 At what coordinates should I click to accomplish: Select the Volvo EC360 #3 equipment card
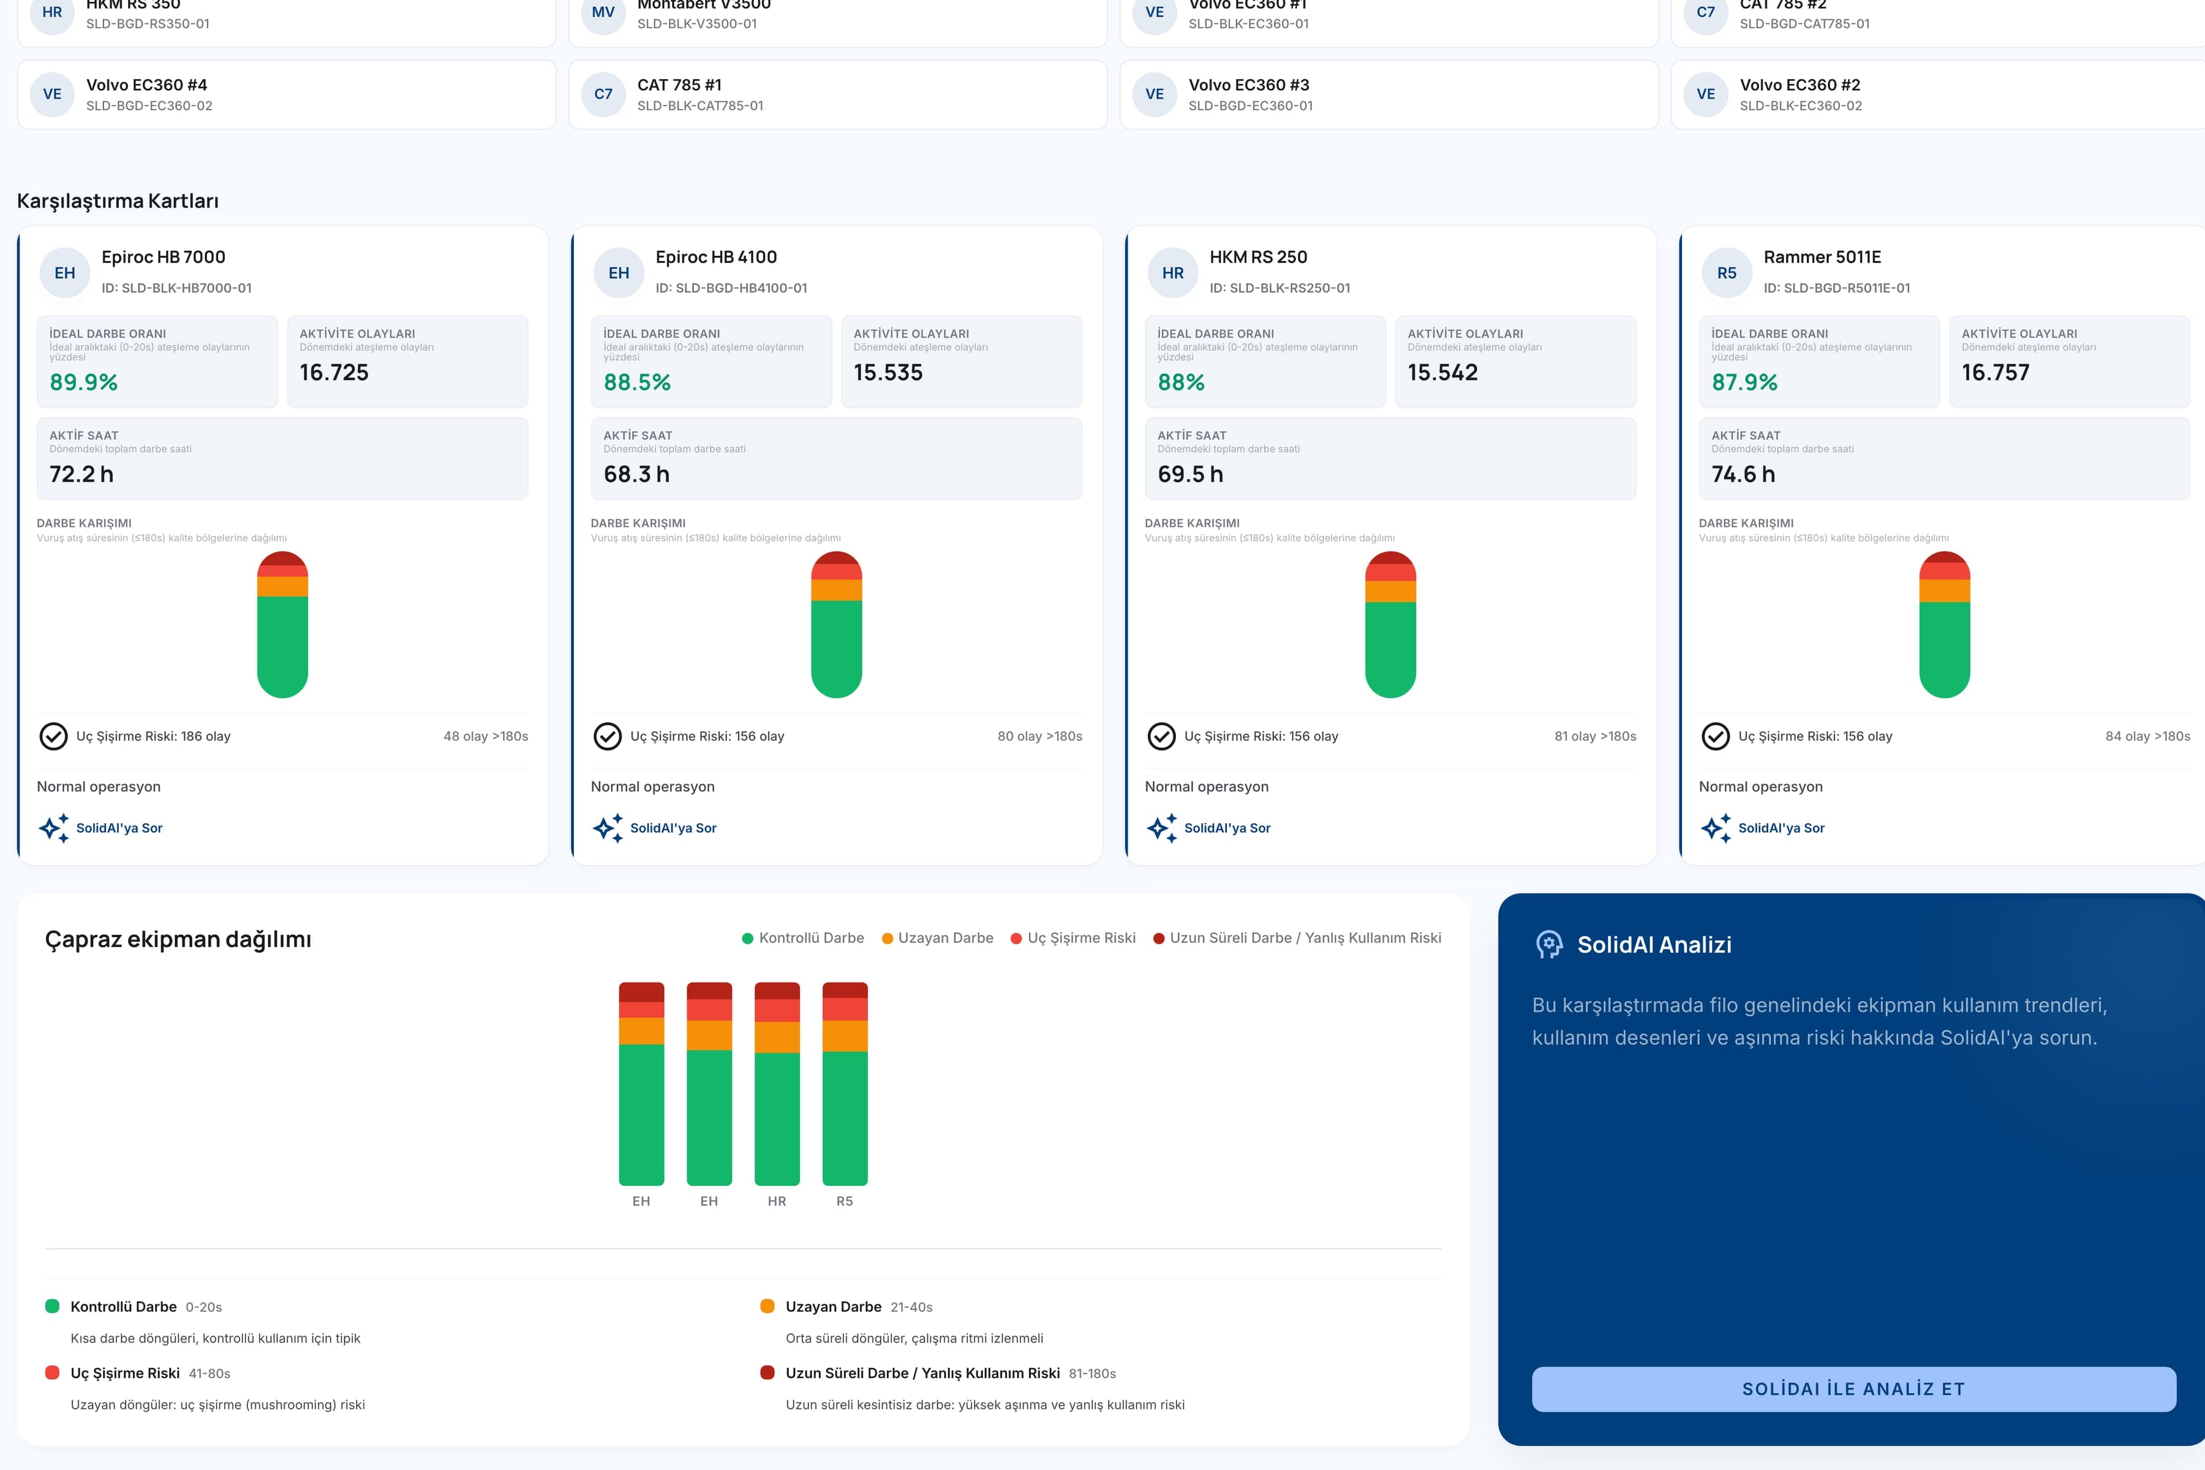click(x=1389, y=95)
